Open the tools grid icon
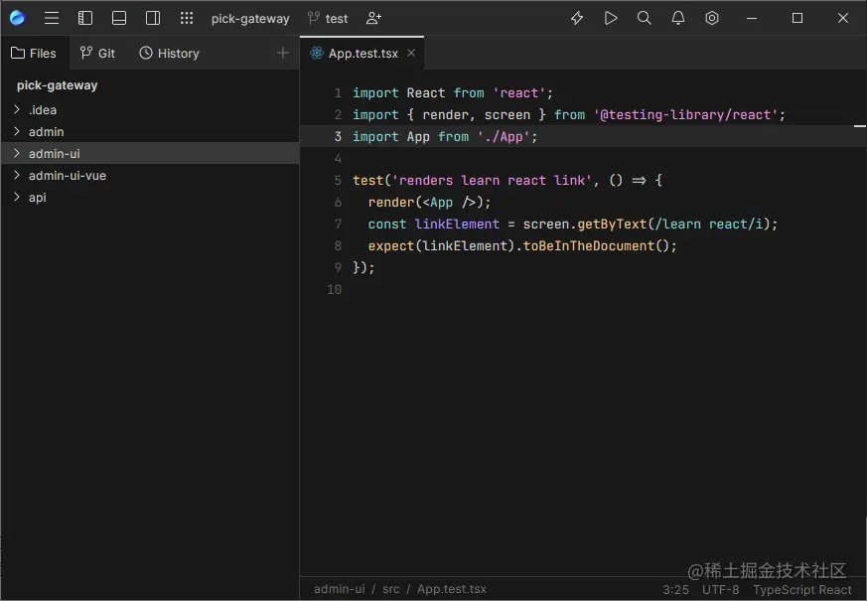 [x=187, y=18]
